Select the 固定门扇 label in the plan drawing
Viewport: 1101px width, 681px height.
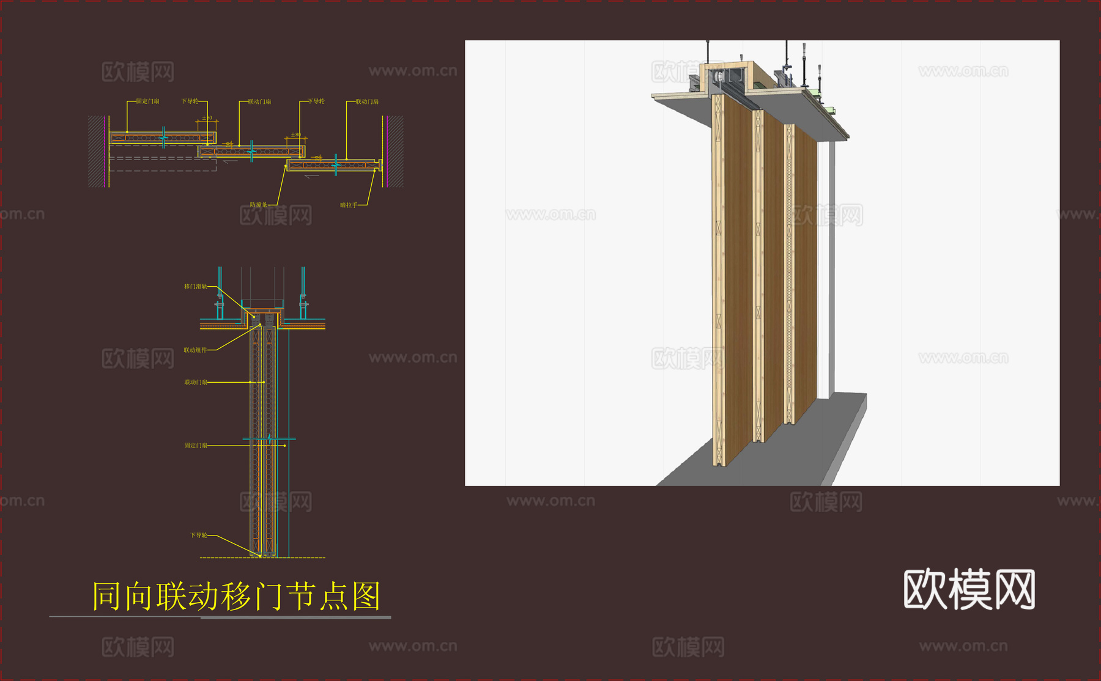(x=147, y=101)
